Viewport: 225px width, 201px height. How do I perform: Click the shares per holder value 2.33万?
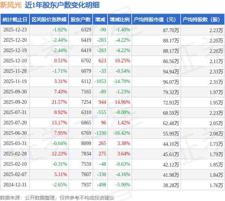tap(216, 72)
